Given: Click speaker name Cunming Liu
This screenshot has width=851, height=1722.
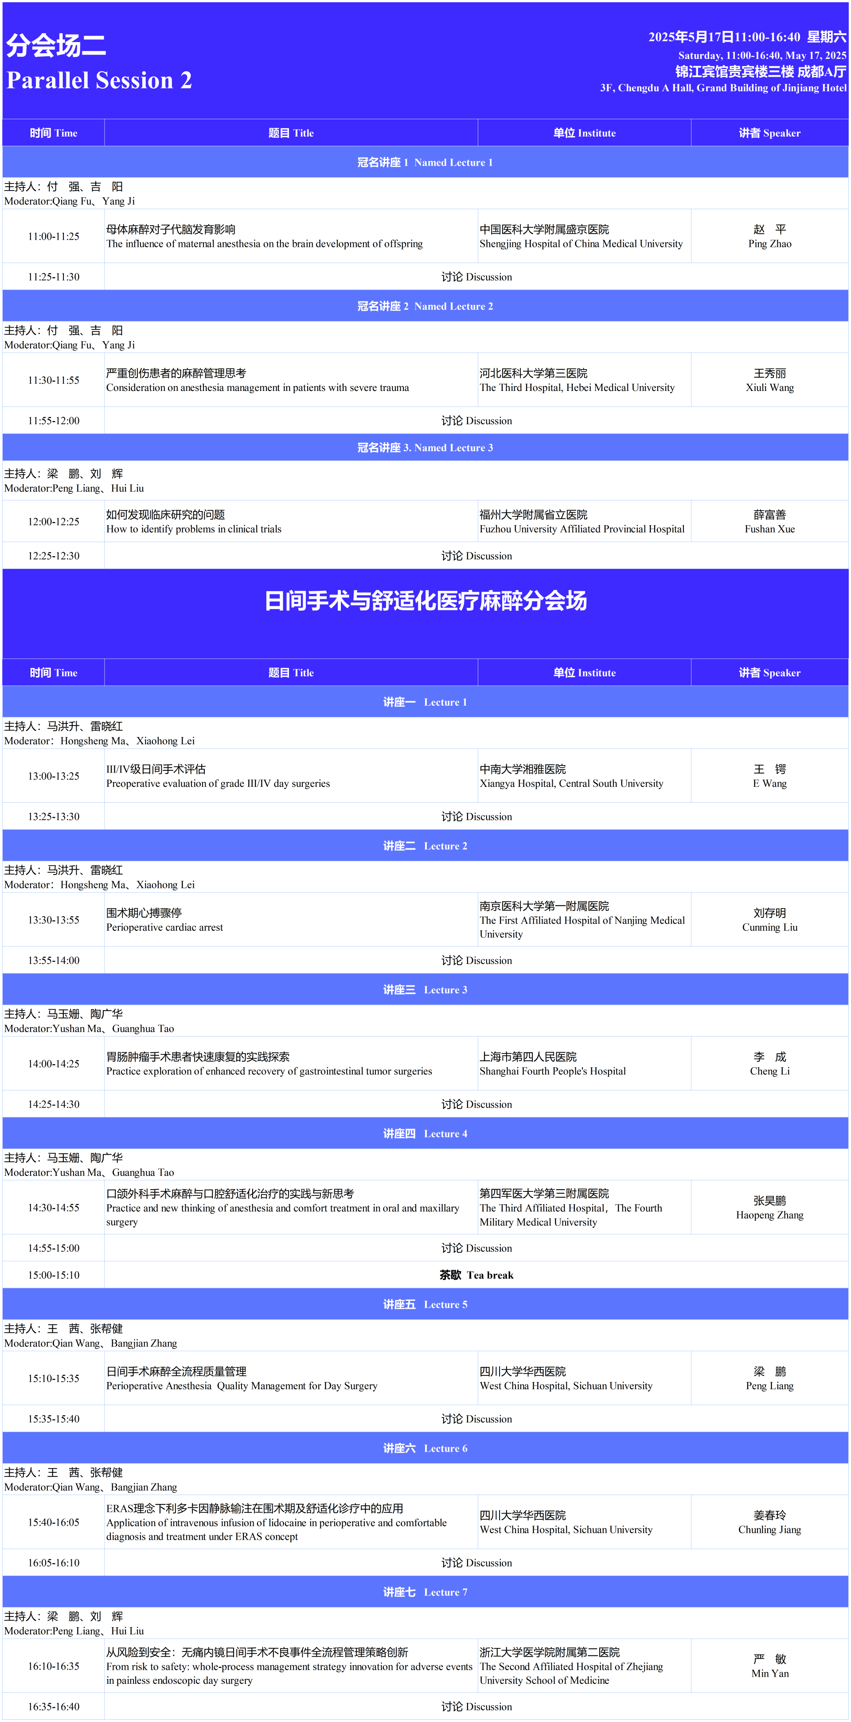Looking at the screenshot, I should point(769,927).
